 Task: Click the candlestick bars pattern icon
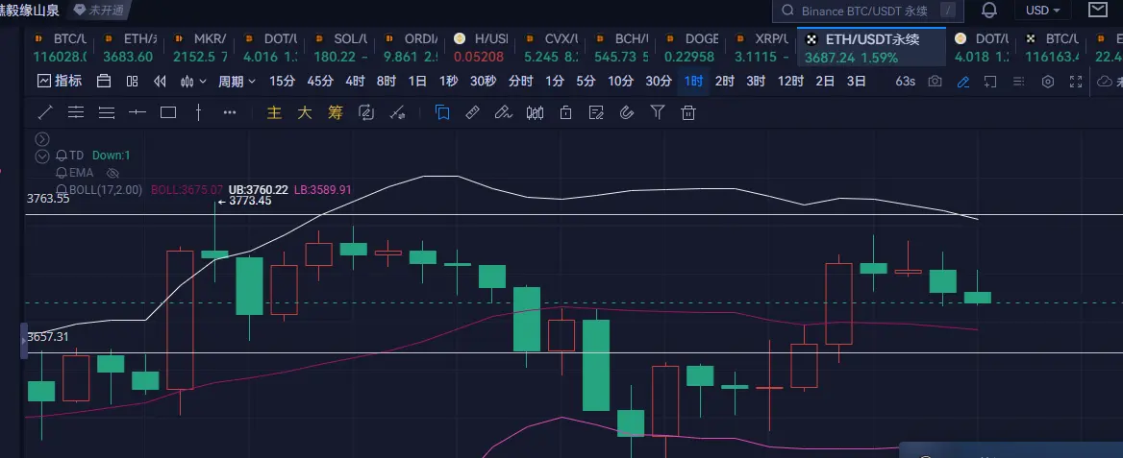[x=535, y=112]
